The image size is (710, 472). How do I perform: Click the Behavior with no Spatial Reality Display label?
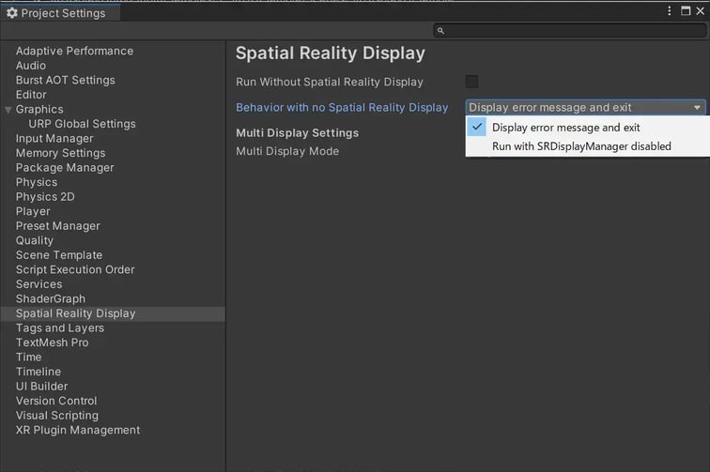pos(342,107)
